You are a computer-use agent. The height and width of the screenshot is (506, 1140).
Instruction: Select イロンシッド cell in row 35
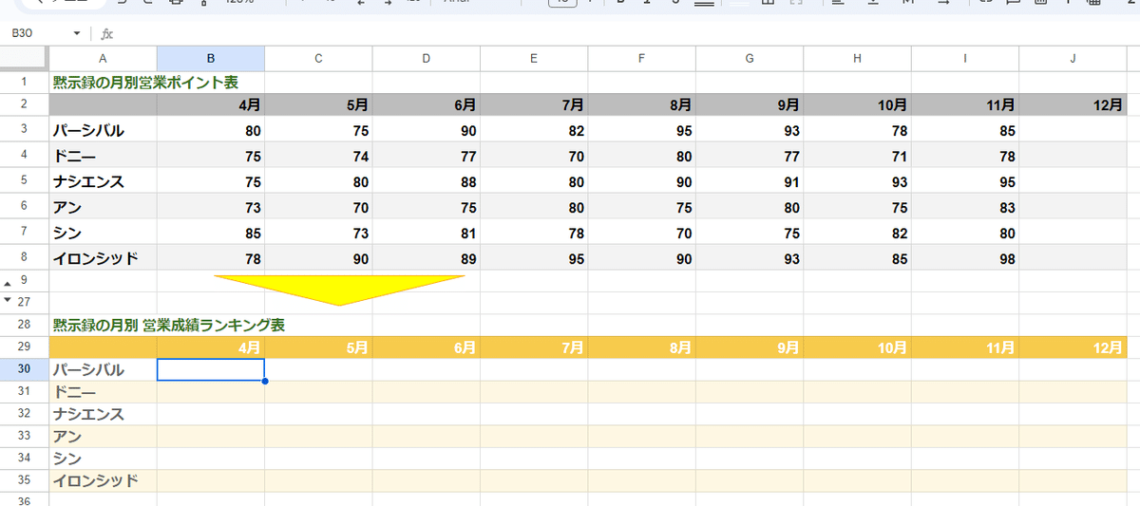click(x=103, y=480)
